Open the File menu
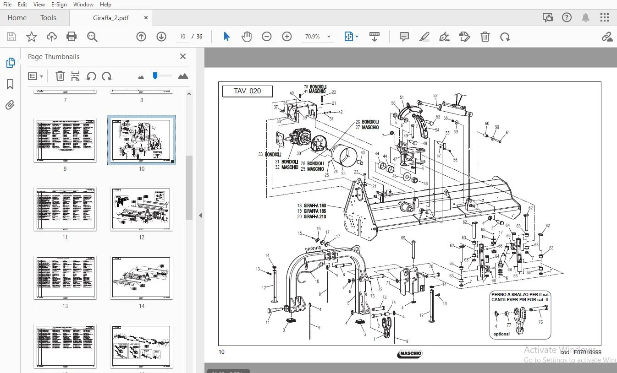Image resolution: width=617 pixels, height=373 pixels. click(7, 4)
